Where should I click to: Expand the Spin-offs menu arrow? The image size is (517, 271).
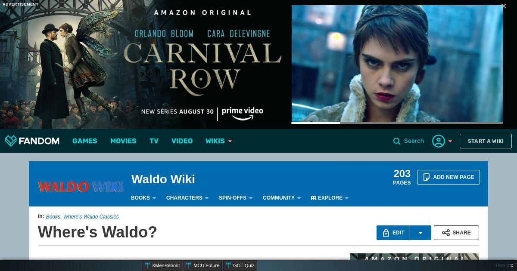[251, 198]
